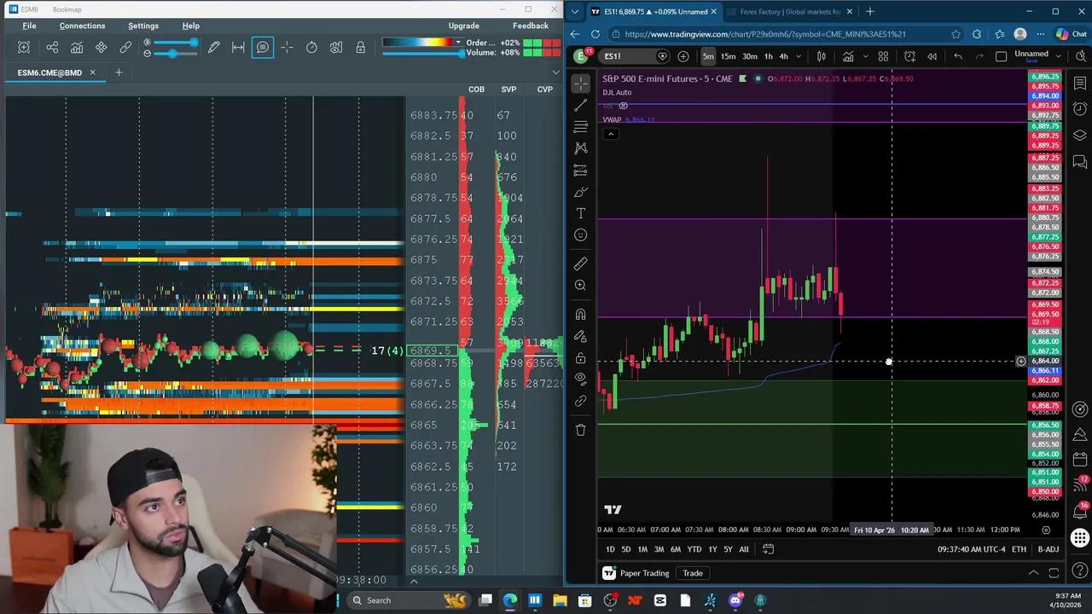
Task: Open the TradingView Indicators icon
Action: (x=848, y=56)
